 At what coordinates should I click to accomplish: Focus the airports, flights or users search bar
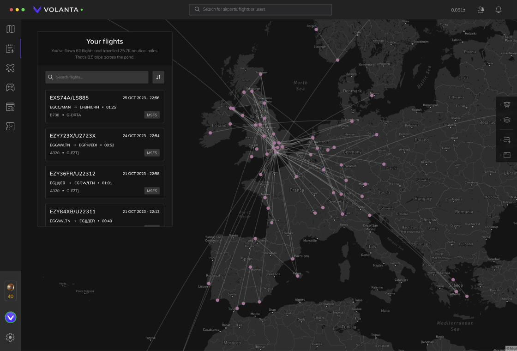click(260, 9)
